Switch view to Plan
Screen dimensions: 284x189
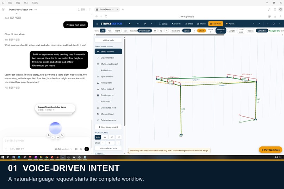click(x=110, y=31)
